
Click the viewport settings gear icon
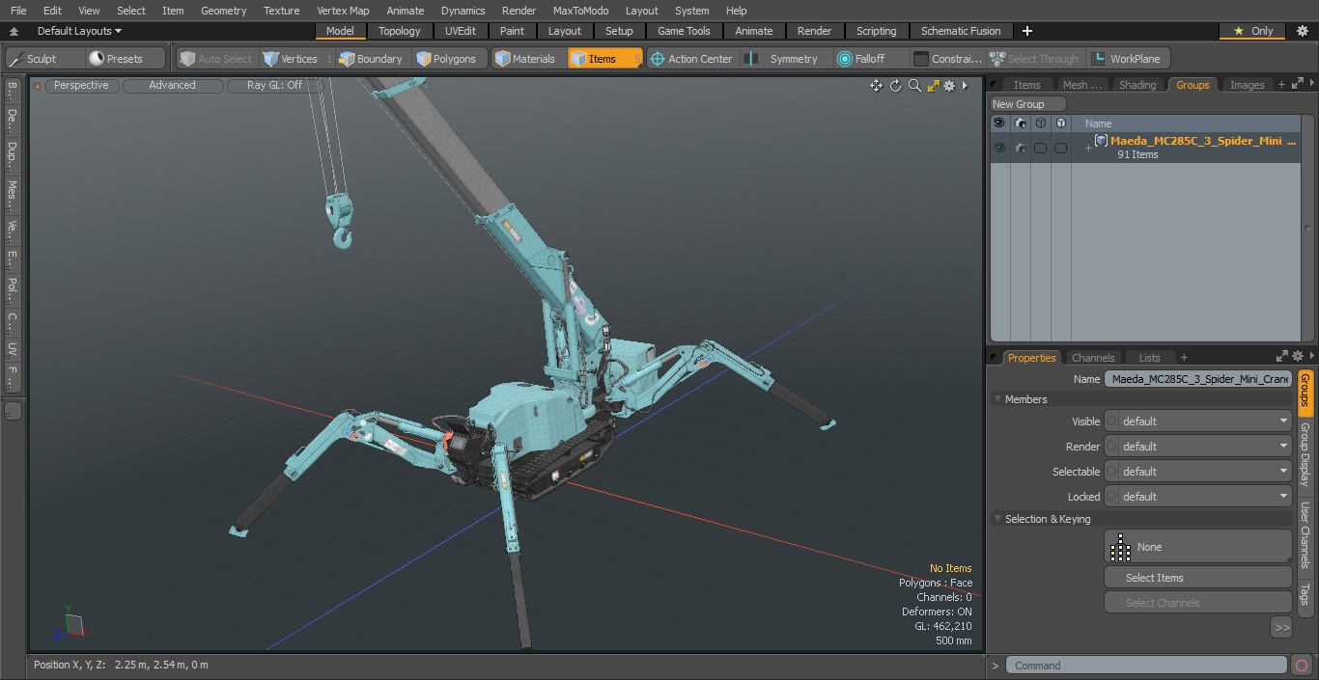click(950, 86)
